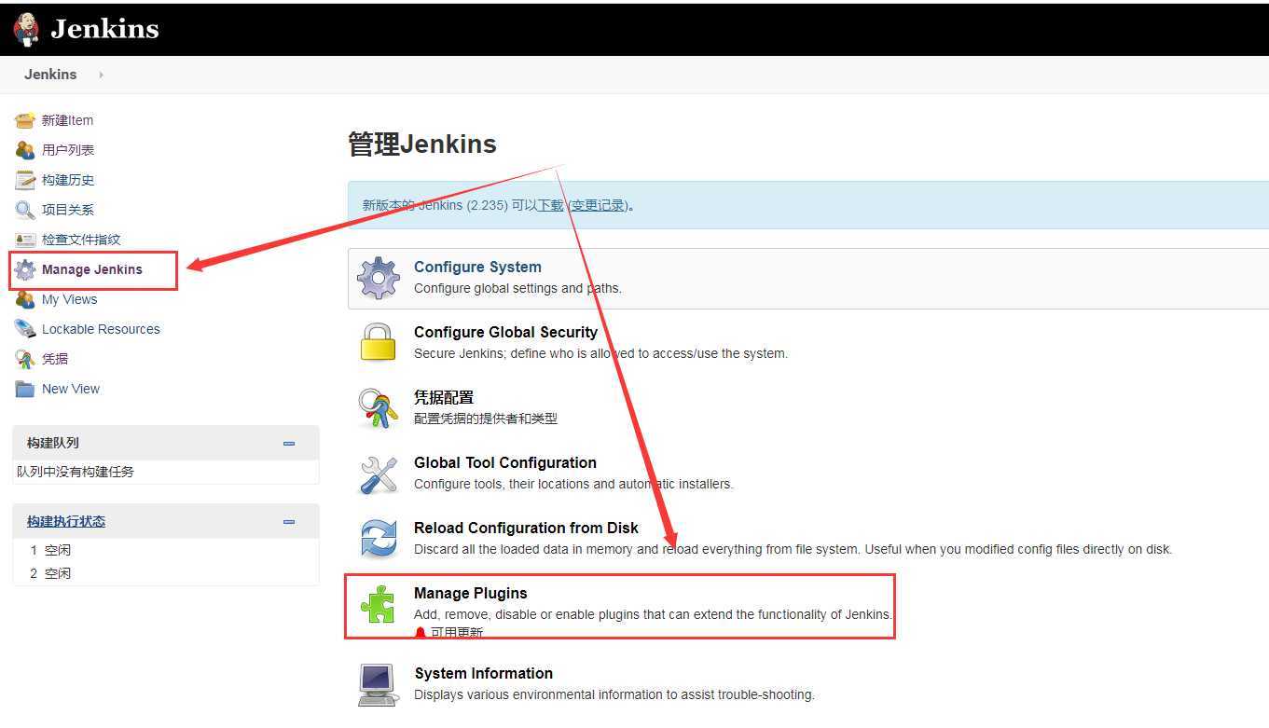The height and width of the screenshot is (728, 1269).
Task: Click Reload Configuration from Disk
Action: (526, 528)
